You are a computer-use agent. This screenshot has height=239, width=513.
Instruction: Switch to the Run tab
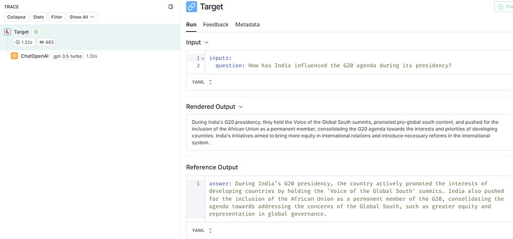(191, 24)
